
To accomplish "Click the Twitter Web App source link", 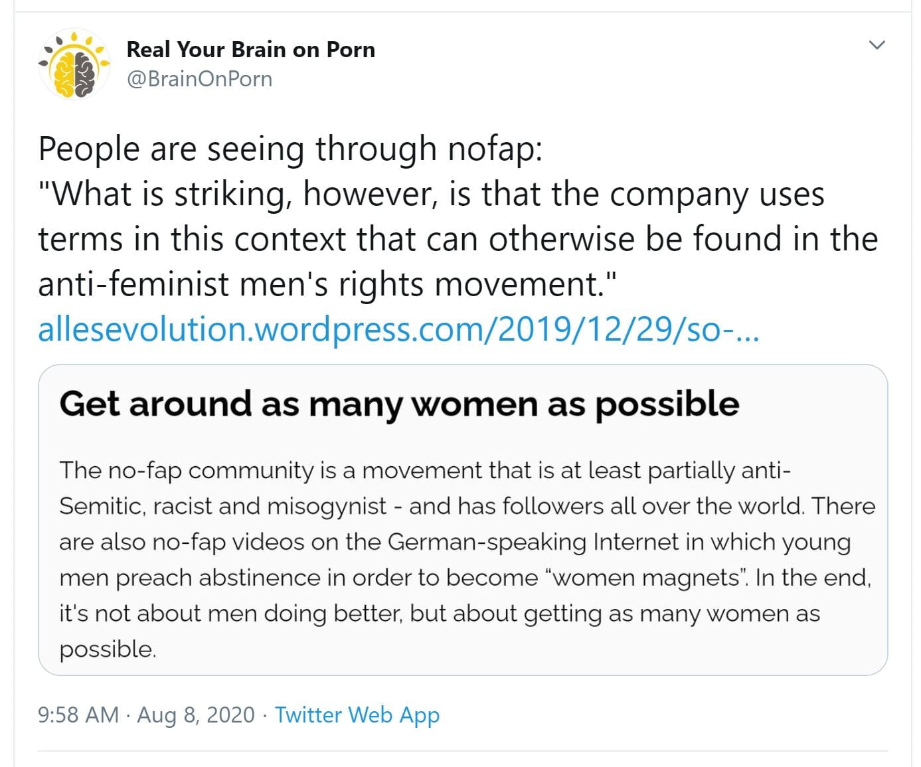I will pyautogui.click(x=357, y=715).
